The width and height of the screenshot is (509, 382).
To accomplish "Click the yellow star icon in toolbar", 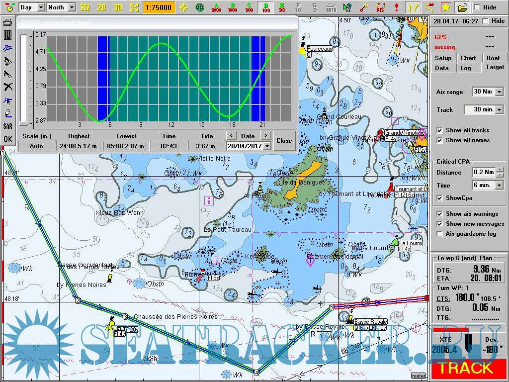I will (446, 7).
